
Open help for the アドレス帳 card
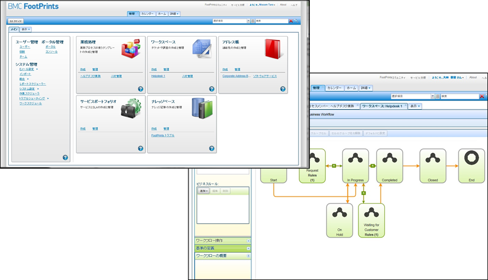[x=283, y=89]
